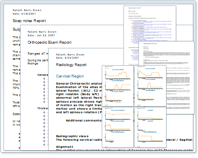Open the upper-right graph page thumbnail
This screenshot has height=158, width=198.
[x=150, y=86]
